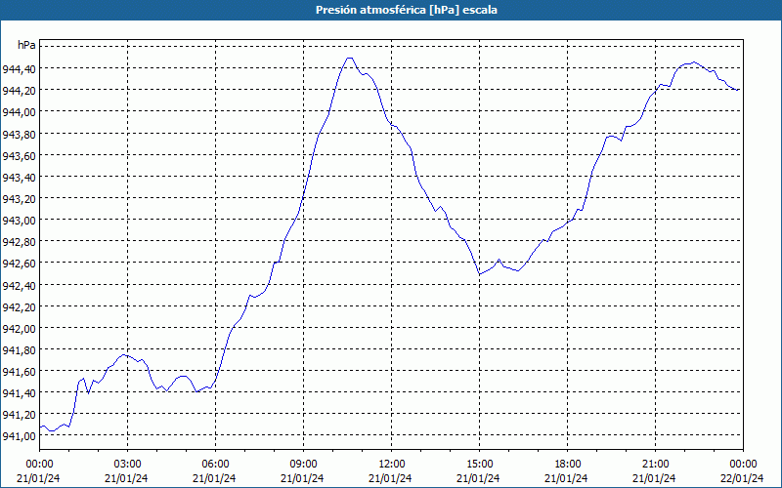Click the 942,40 axis value
This screenshot has height=488, width=782.
[19, 285]
